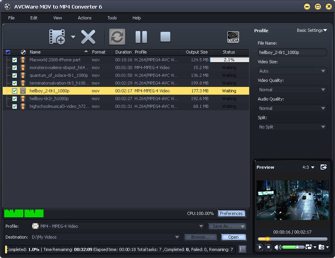Mute the preview volume speaker icon
335x258 pixels.
pyautogui.click(x=278, y=248)
